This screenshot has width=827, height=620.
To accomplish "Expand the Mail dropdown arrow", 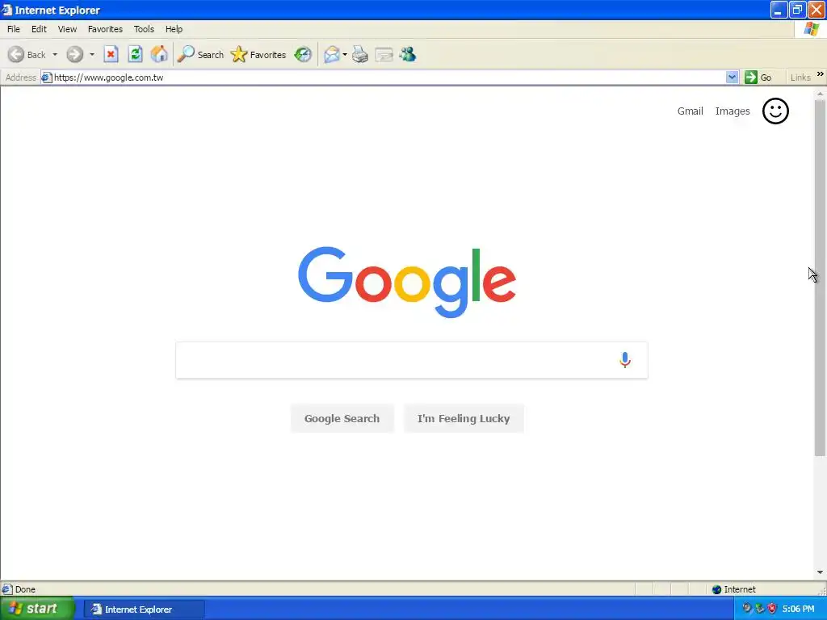I will point(345,54).
